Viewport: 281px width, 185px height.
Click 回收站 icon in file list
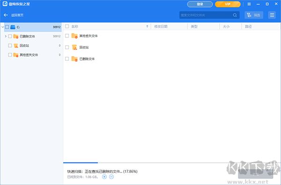(74, 47)
